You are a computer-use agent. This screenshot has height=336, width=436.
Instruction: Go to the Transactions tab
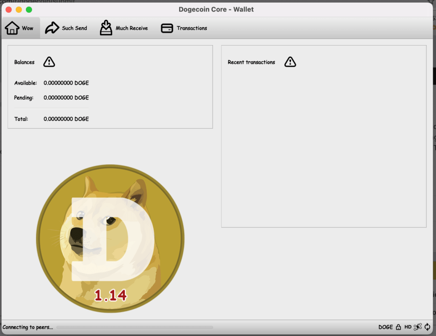point(184,28)
